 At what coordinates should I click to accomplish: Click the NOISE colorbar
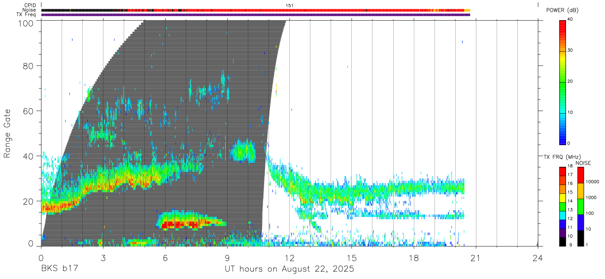point(580,206)
